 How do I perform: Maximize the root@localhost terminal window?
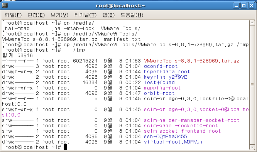pyautogui.click(x=244, y=6)
